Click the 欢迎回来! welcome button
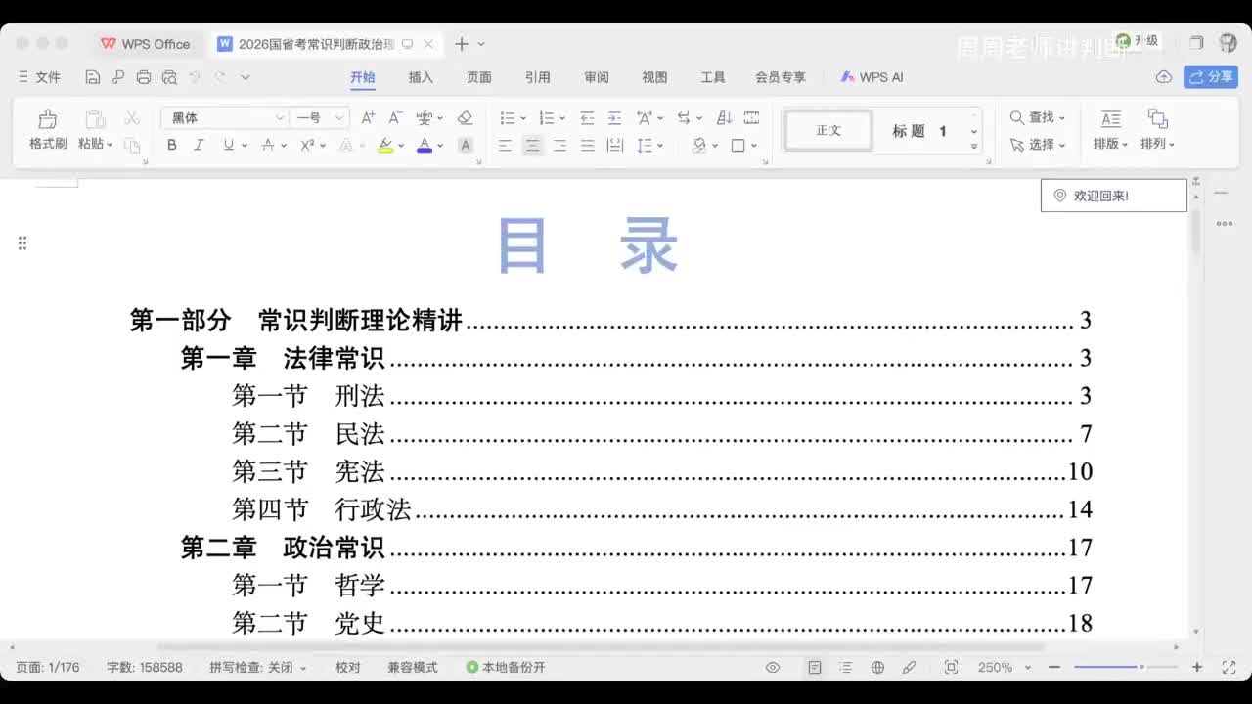Screen dimensions: 1252x704 pyautogui.click(x=1113, y=196)
